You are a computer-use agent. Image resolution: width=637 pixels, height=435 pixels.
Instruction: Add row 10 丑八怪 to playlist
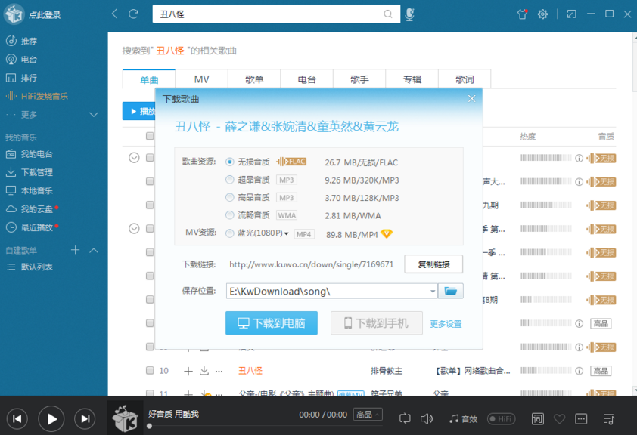click(x=188, y=371)
